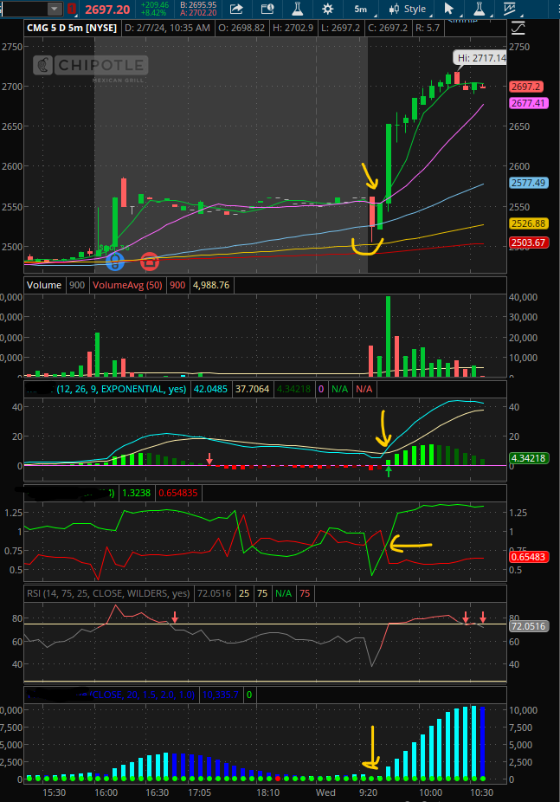Click the green 4.34218 histogram axis label
Screen dimensions: 560x802
pyautogui.click(x=529, y=458)
